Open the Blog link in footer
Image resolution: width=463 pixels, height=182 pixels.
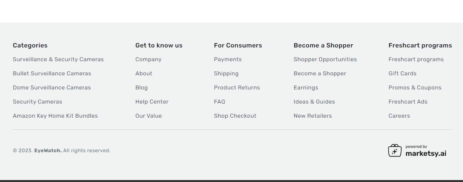pos(141,87)
